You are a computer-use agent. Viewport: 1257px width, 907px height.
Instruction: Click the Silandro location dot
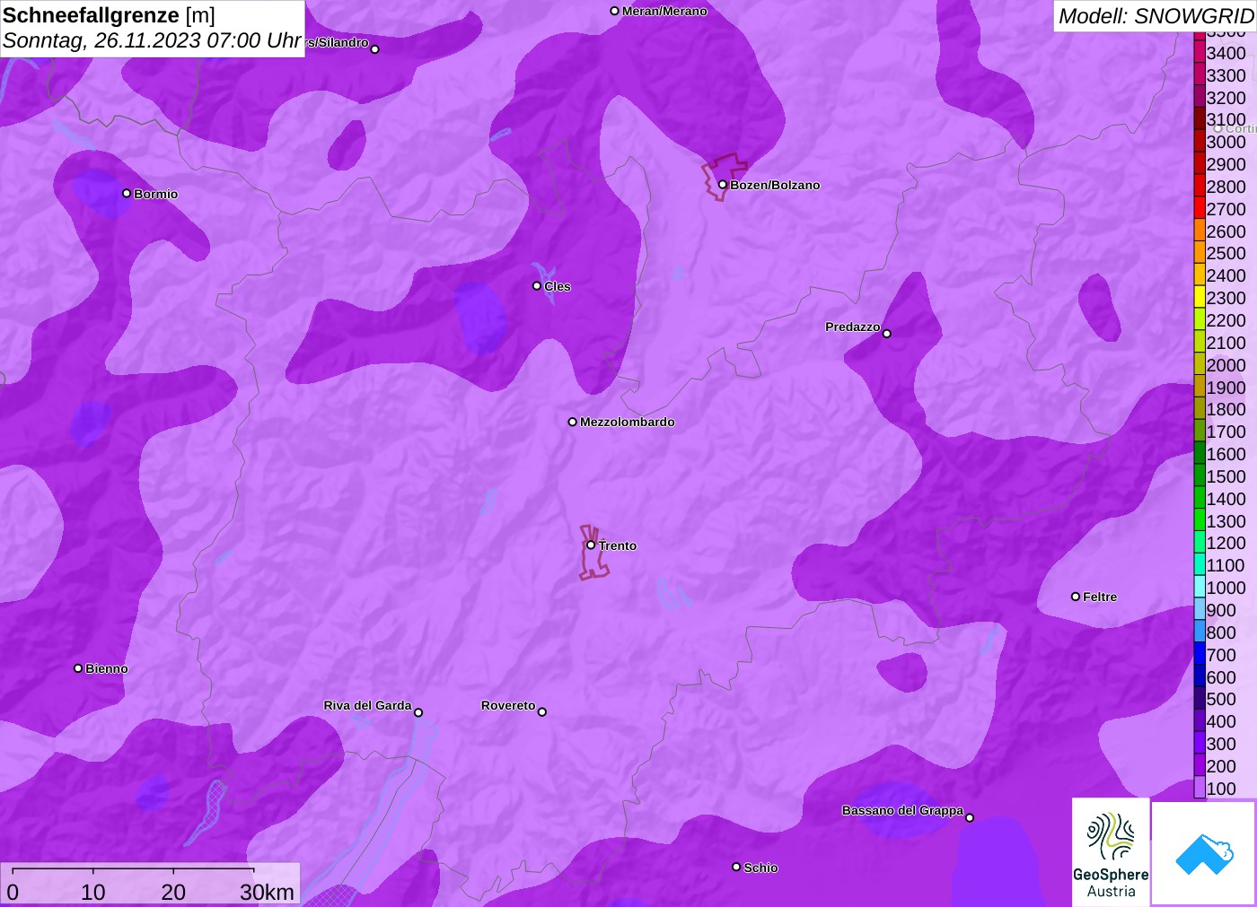point(375,49)
